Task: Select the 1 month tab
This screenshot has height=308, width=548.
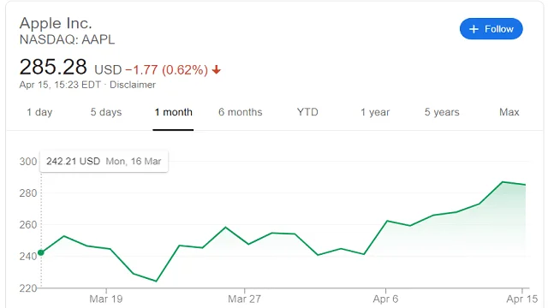Action: [173, 112]
